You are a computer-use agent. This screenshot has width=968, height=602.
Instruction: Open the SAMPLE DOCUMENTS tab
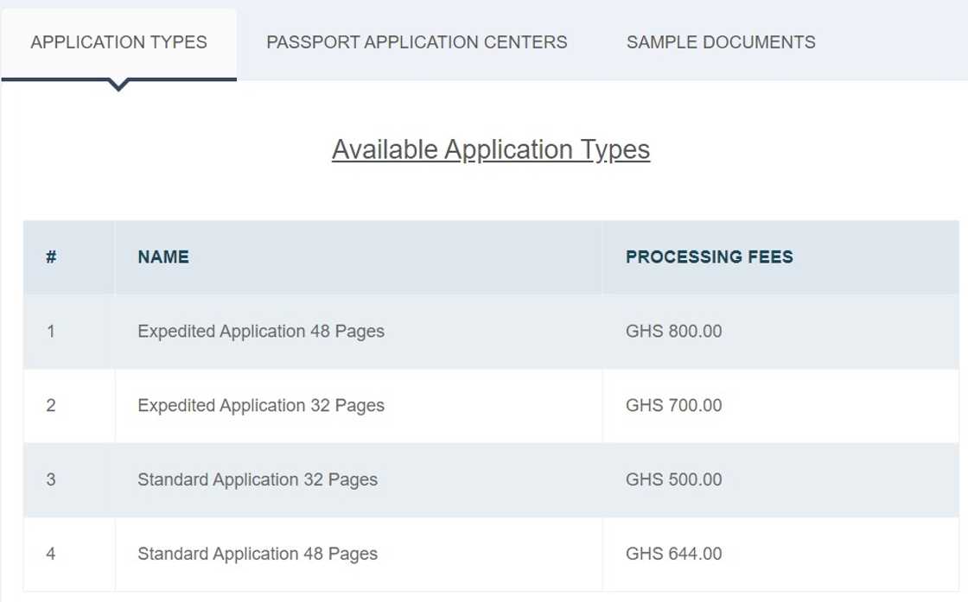pos(721,41)
